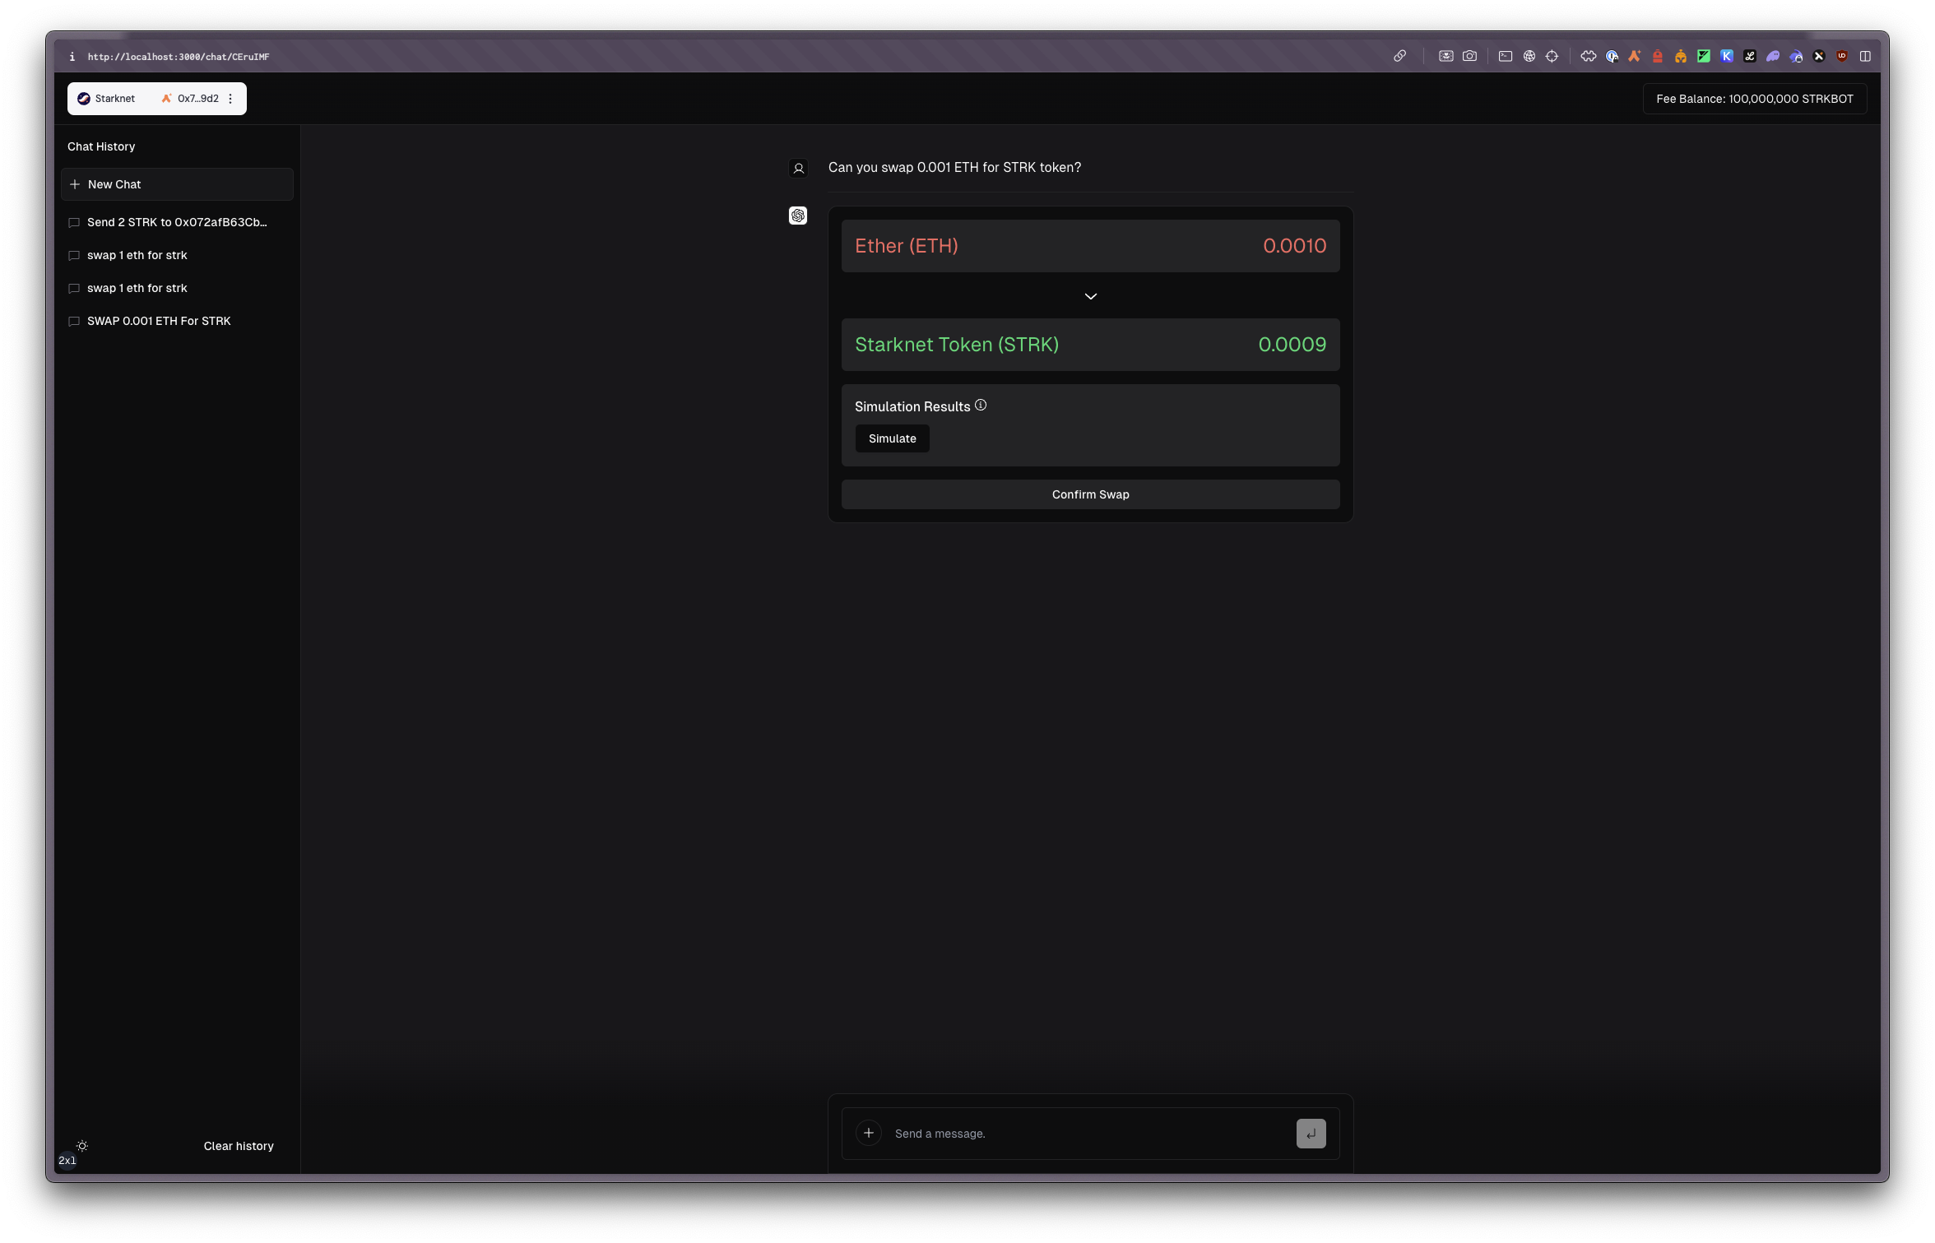Image resolution: width=1935 pixels, height=1243 pixels.
Task: Click the browser URL address bar
Action: (x=179, y=57)
